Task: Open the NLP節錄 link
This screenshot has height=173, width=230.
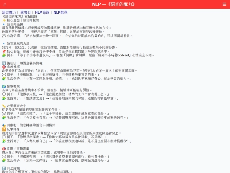Action: (42, 12)
